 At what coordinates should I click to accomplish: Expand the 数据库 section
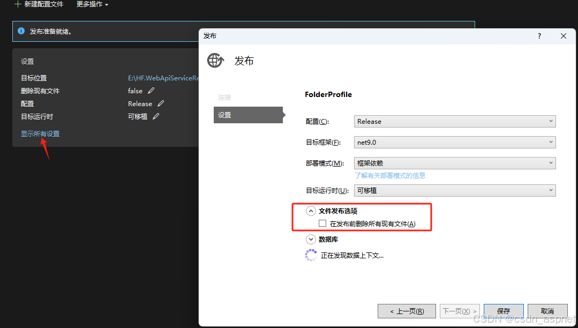click(311, 239)
